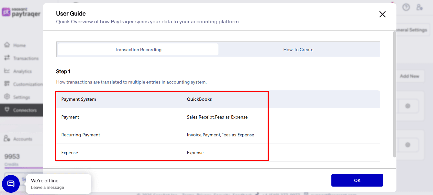The image size is (433, 195).
Task: Close the User Guide dialog
Action: pyautogui.click(x=382, y=14)
